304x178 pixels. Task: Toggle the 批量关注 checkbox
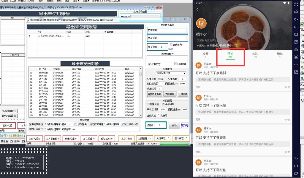point(148,103)
